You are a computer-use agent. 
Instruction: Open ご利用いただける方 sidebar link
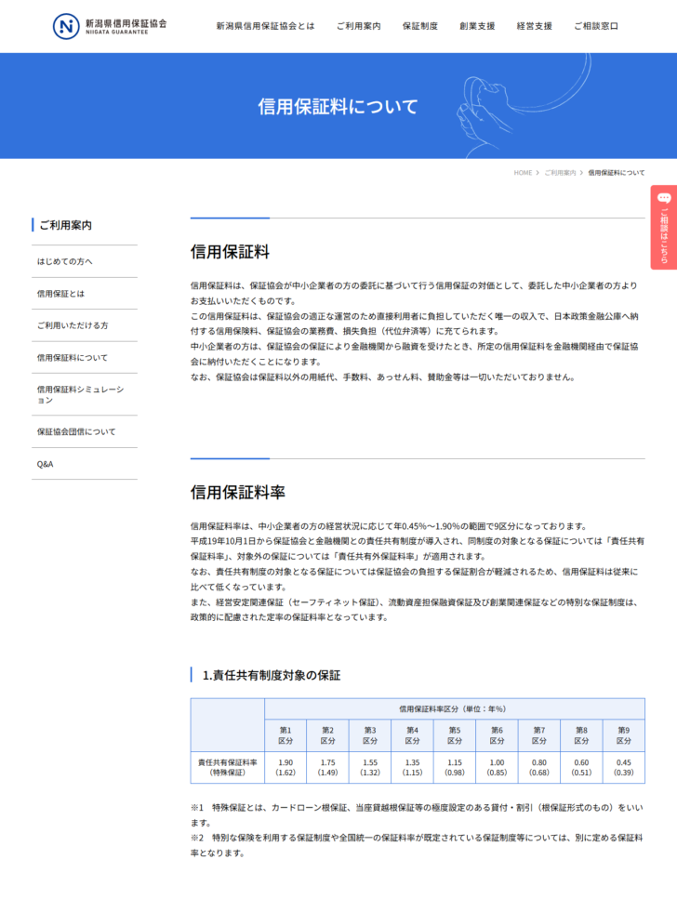[85, 325]
